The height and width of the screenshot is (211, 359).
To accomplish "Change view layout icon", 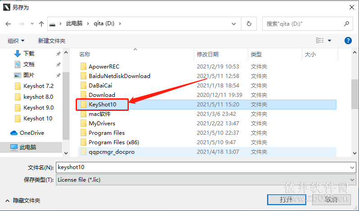I will (x=320, y=41).
